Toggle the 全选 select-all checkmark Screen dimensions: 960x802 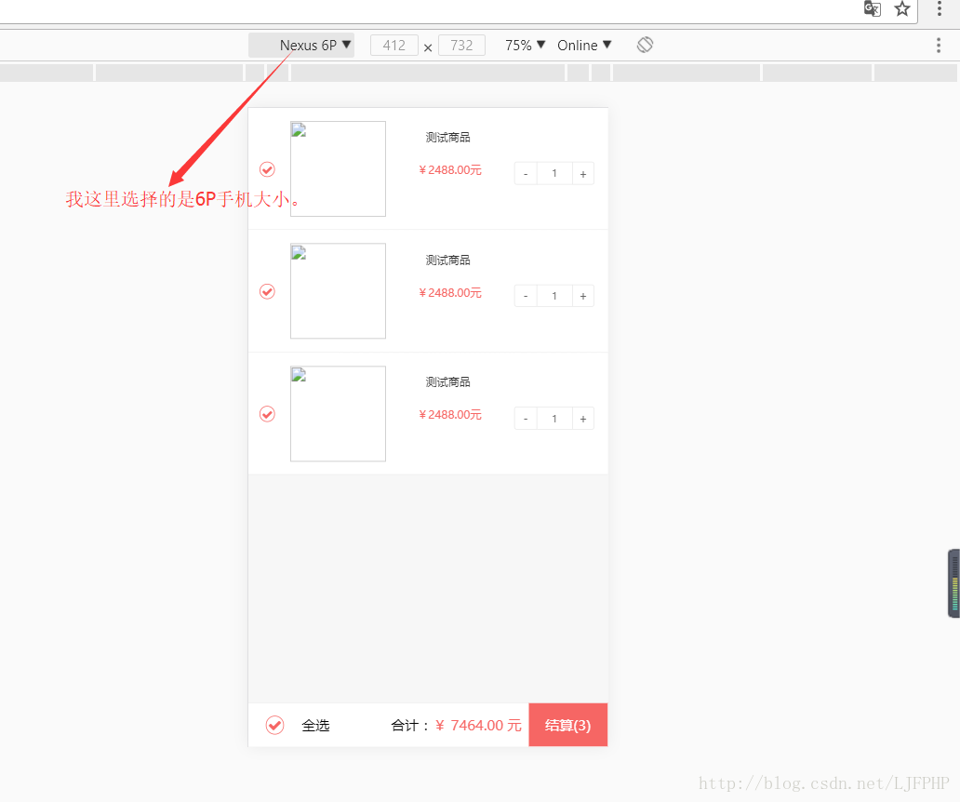(274, 725)
